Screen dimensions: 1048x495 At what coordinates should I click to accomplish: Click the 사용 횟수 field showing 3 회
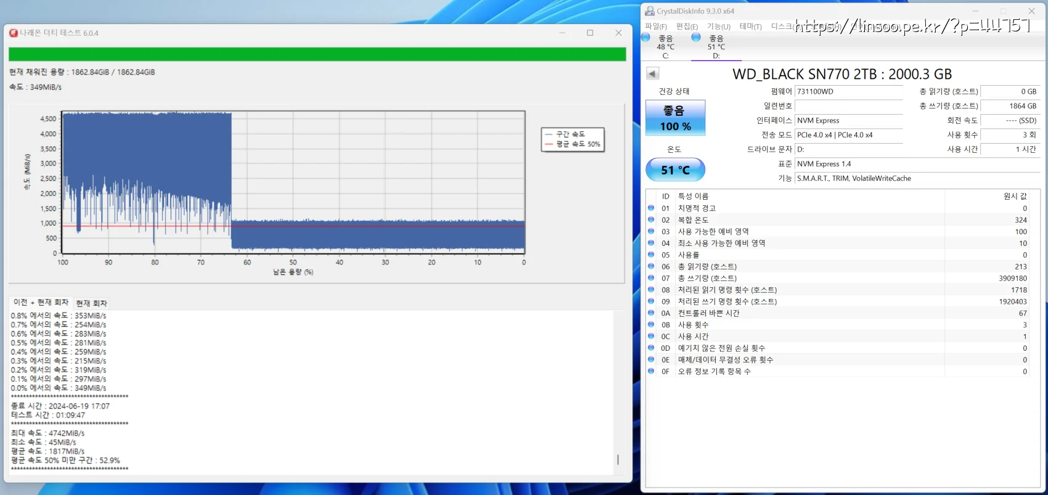(x=1010, y=135)
